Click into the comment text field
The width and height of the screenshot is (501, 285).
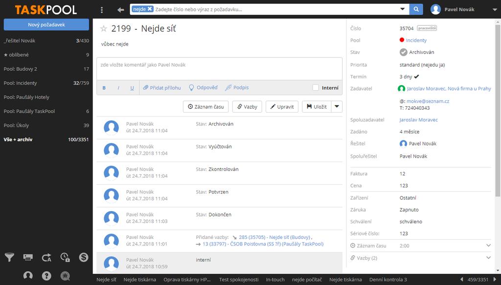click(x=219, y=69)
